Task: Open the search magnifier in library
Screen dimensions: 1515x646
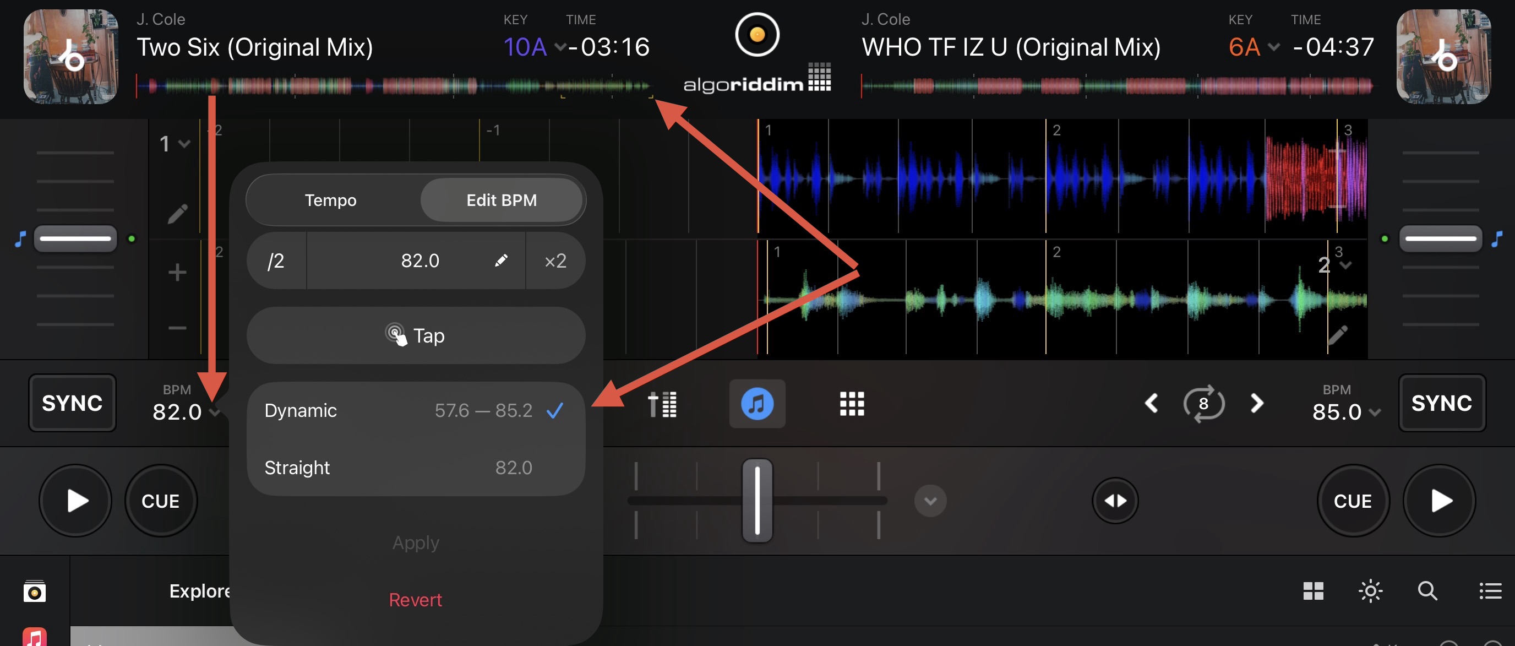Action: pyautogui.click(x=1427, y=591)
